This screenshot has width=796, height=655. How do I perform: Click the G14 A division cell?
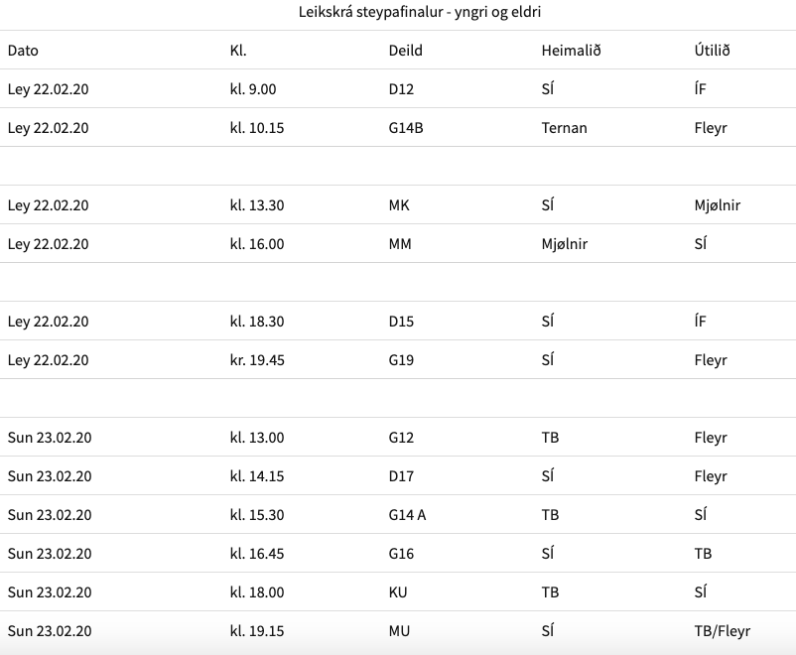tap(407, 515)
